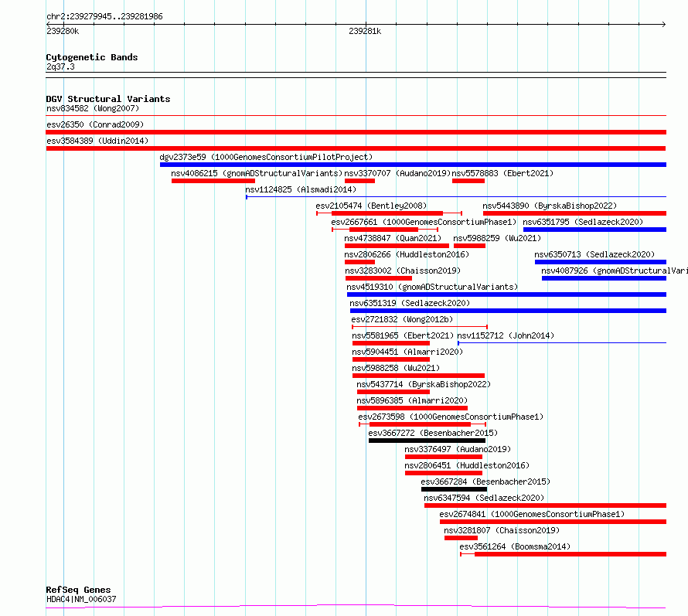Click nsv5988258 (Wu2021) label
Image resolution: width=688 pixels, height=616 pixels.
click(x=396, y=368)
